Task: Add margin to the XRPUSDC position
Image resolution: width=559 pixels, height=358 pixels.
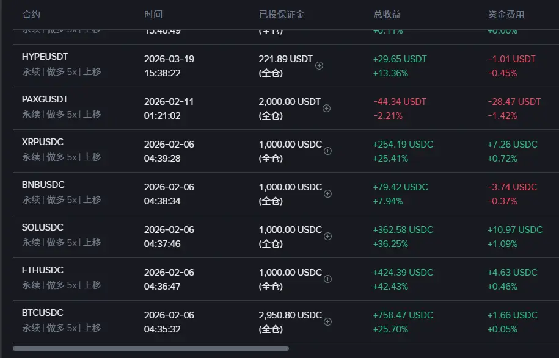Action: coord(327,151)
